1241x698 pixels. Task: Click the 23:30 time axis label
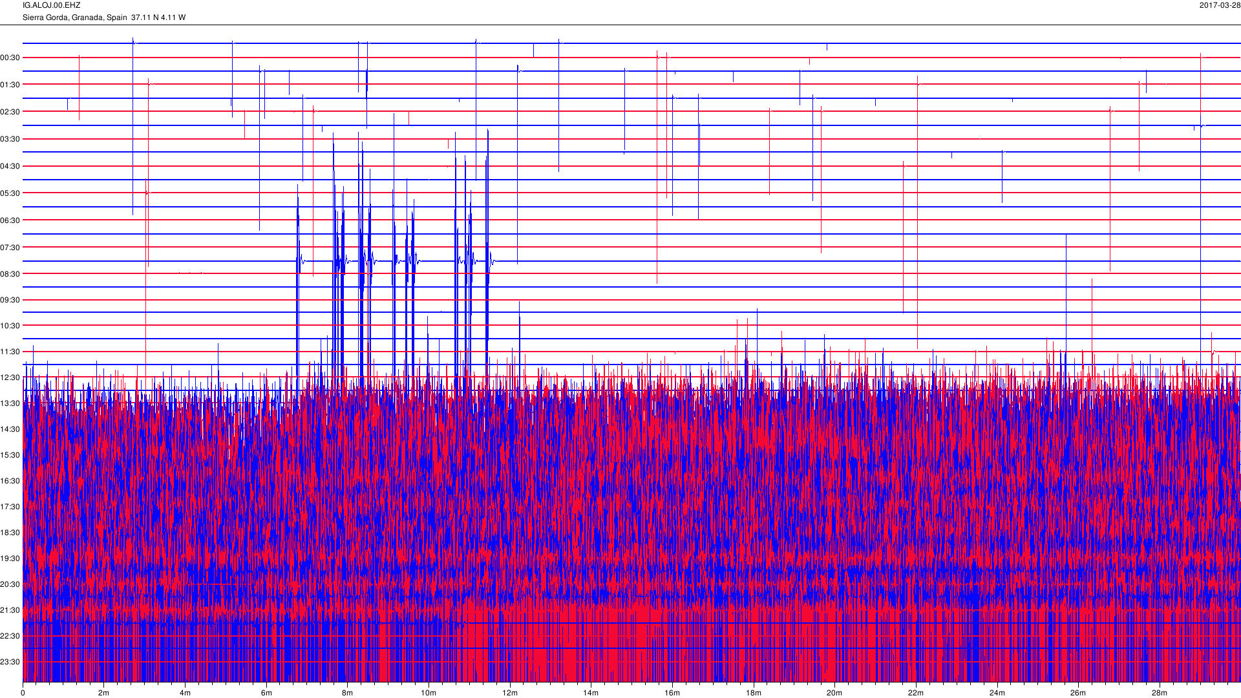10,662
